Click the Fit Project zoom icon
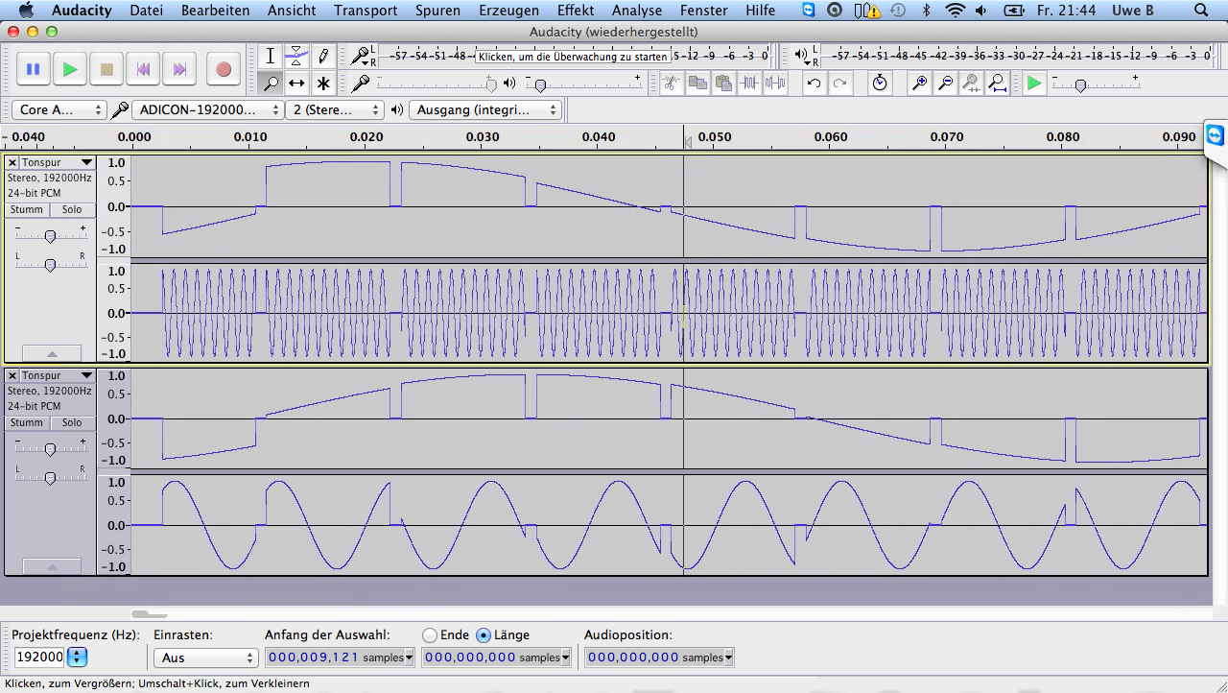This screenshot has height=693, width=1228. tap(997, 83)
